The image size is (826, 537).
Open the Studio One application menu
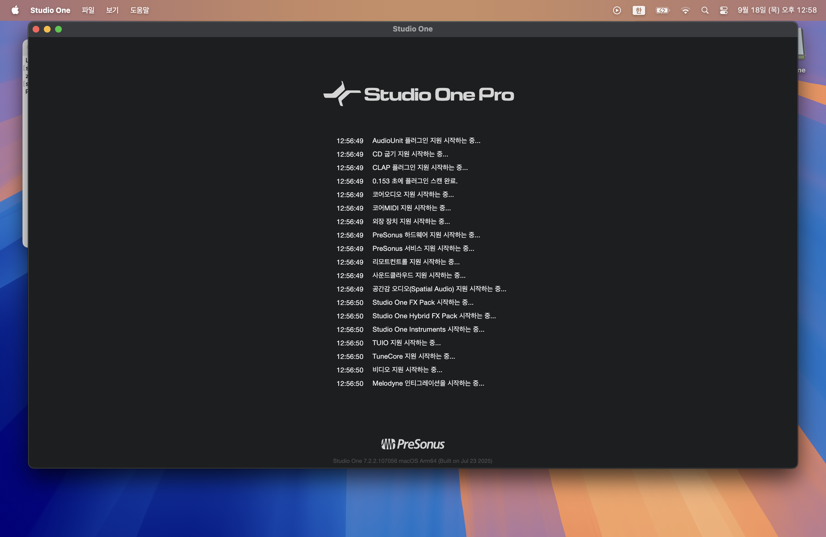[50, 10]
